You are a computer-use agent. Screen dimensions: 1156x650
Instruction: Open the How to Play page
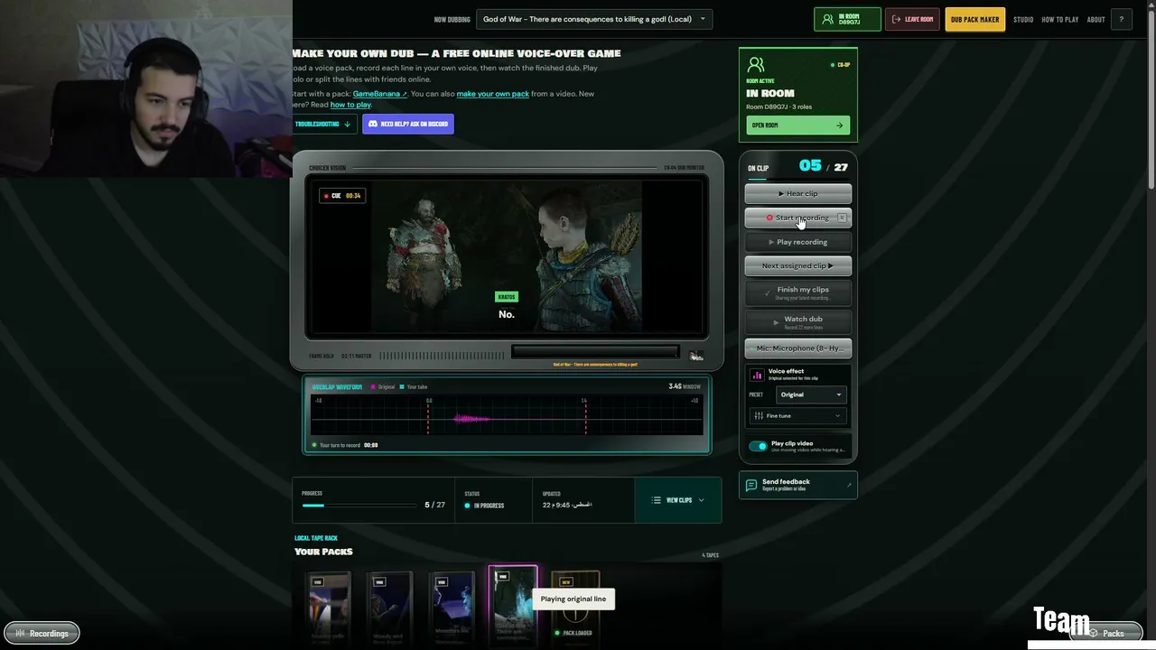(1060, 19)
